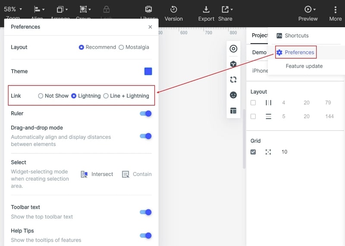This screenshot has width=345, height=246.
Task: Click the column layout icon
Action: coord(268,103)
